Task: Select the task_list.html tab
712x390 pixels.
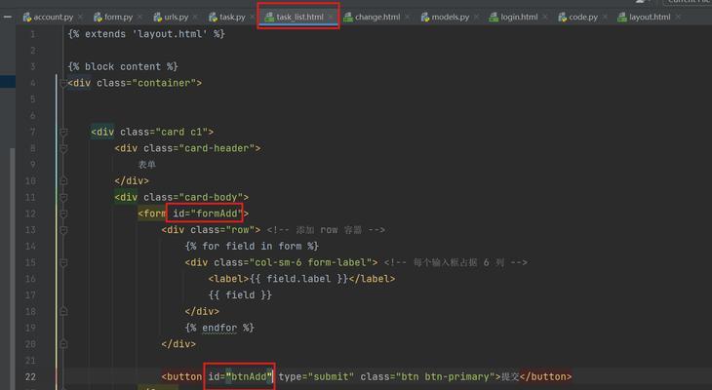Action: [299, 18]
